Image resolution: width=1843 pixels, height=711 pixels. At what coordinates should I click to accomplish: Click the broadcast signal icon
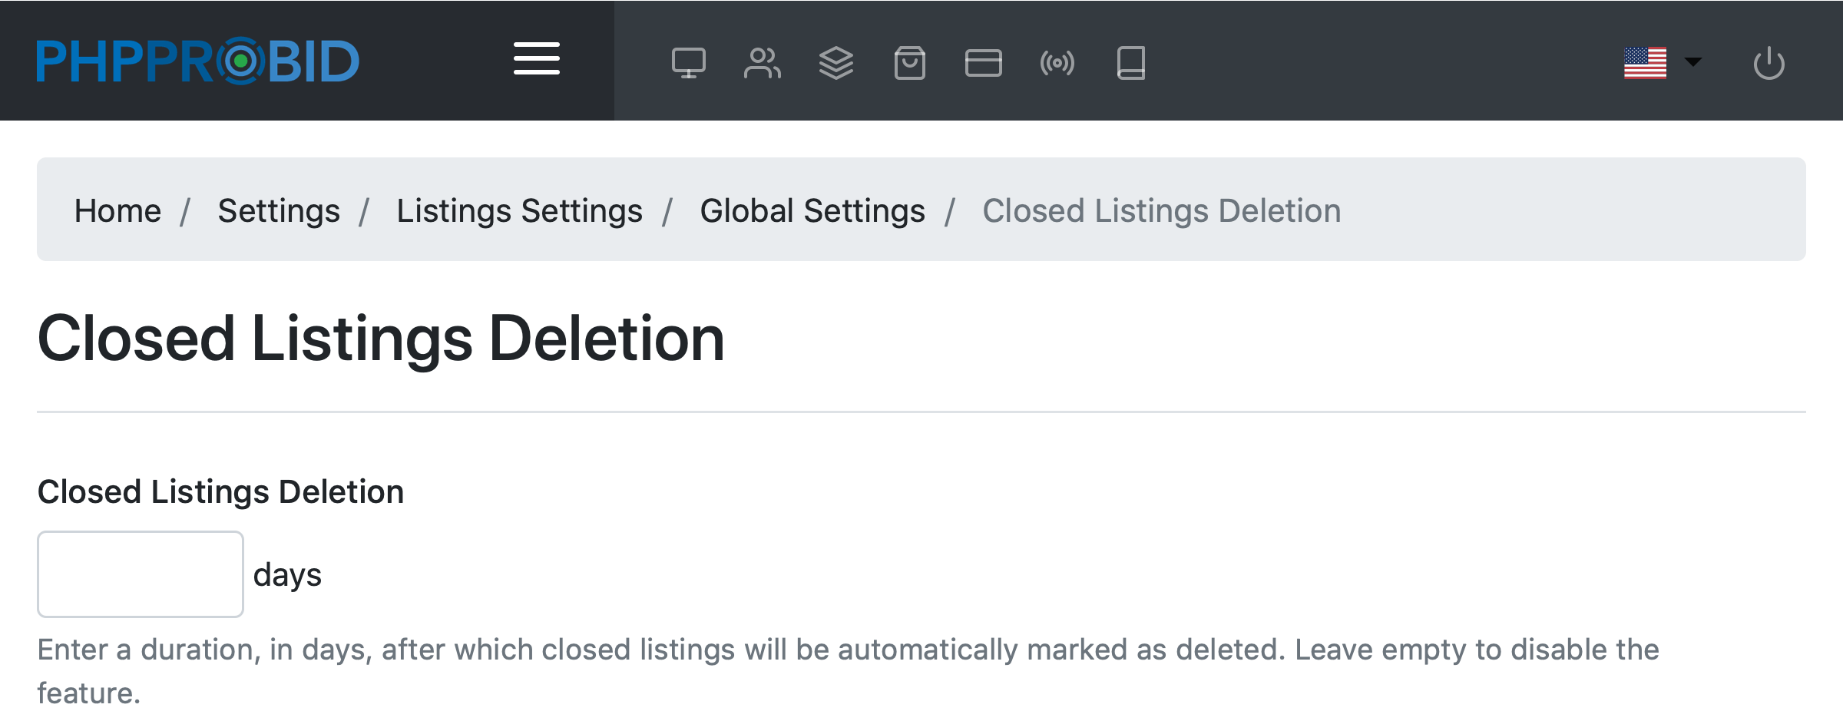(1057, 63)
